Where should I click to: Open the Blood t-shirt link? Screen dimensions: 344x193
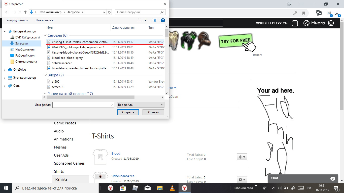coord(116,154)
